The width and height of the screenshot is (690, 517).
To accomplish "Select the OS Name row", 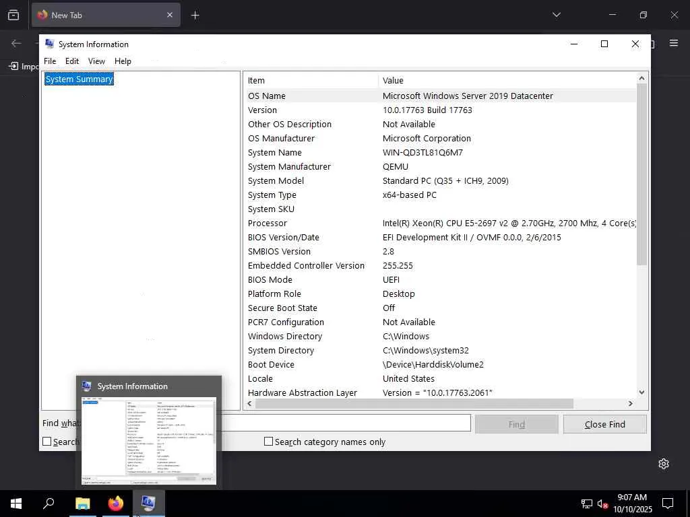I will pos(441,96).
